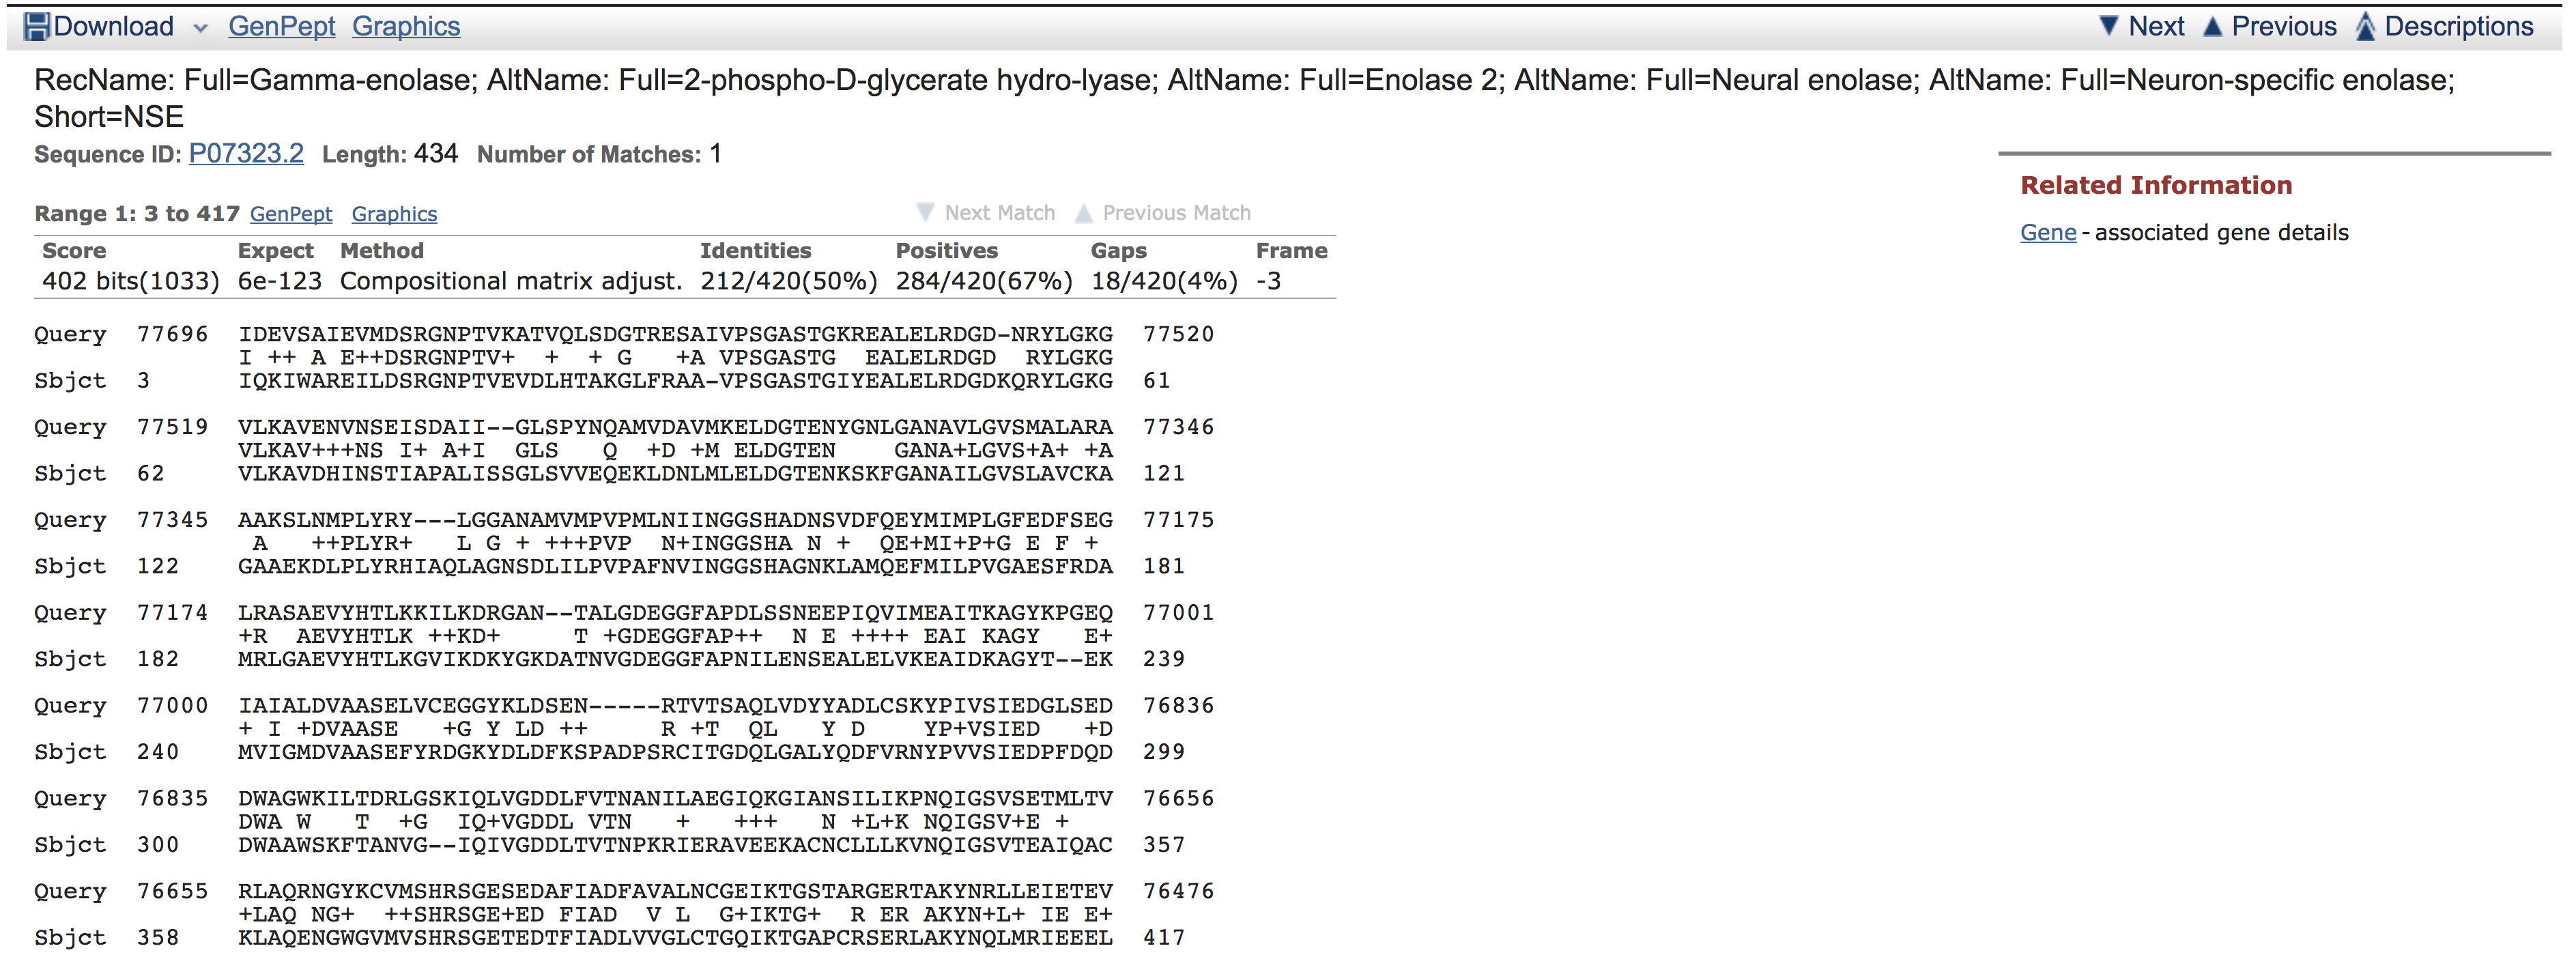The width and height of the screenshot is (2576, 972).
Task: Expand the Download dropdown arrow
Action: point(200,28)
